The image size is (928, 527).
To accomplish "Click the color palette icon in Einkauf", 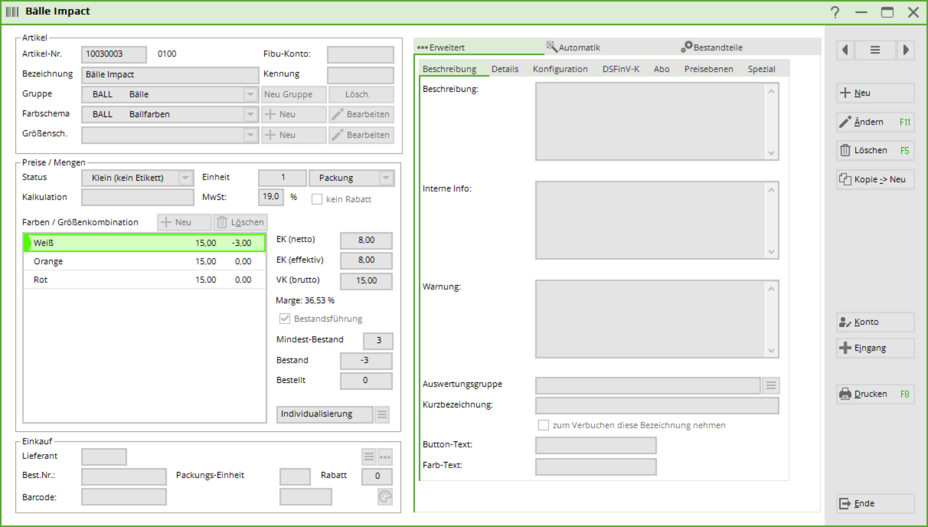I will [385, 497].
